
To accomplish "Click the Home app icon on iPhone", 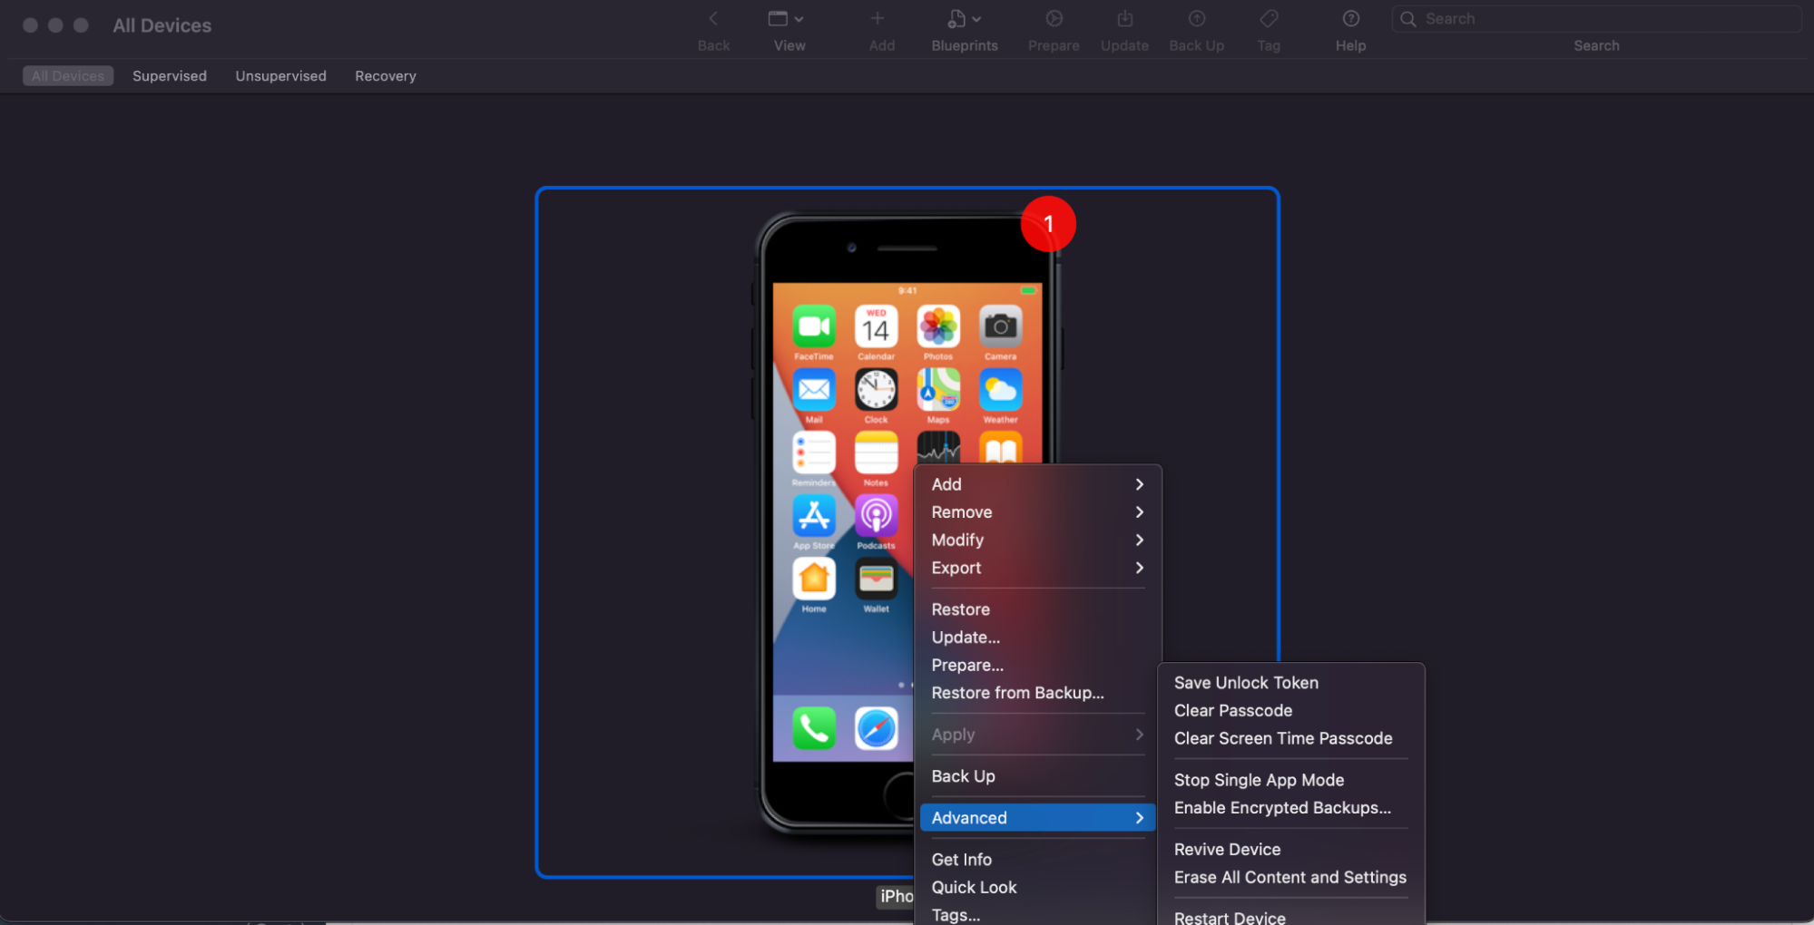I will 814,579.
